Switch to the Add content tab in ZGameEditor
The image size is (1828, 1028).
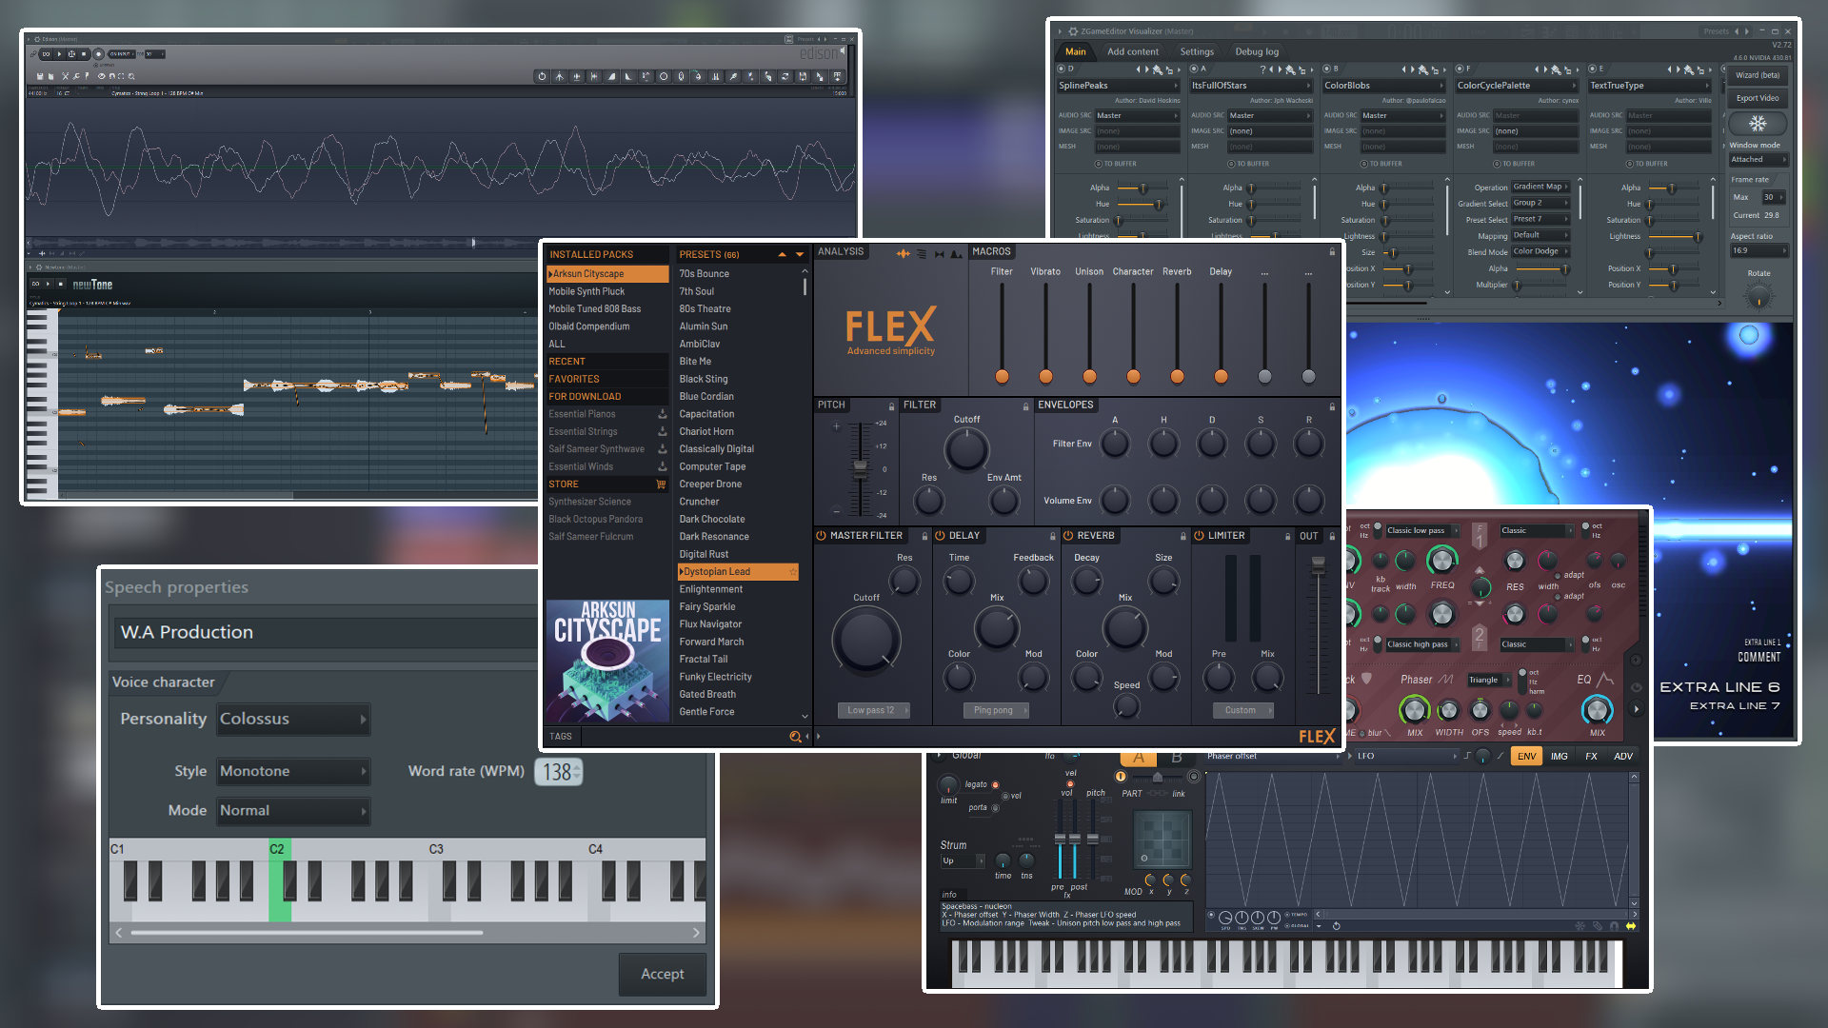[1133, 51]
